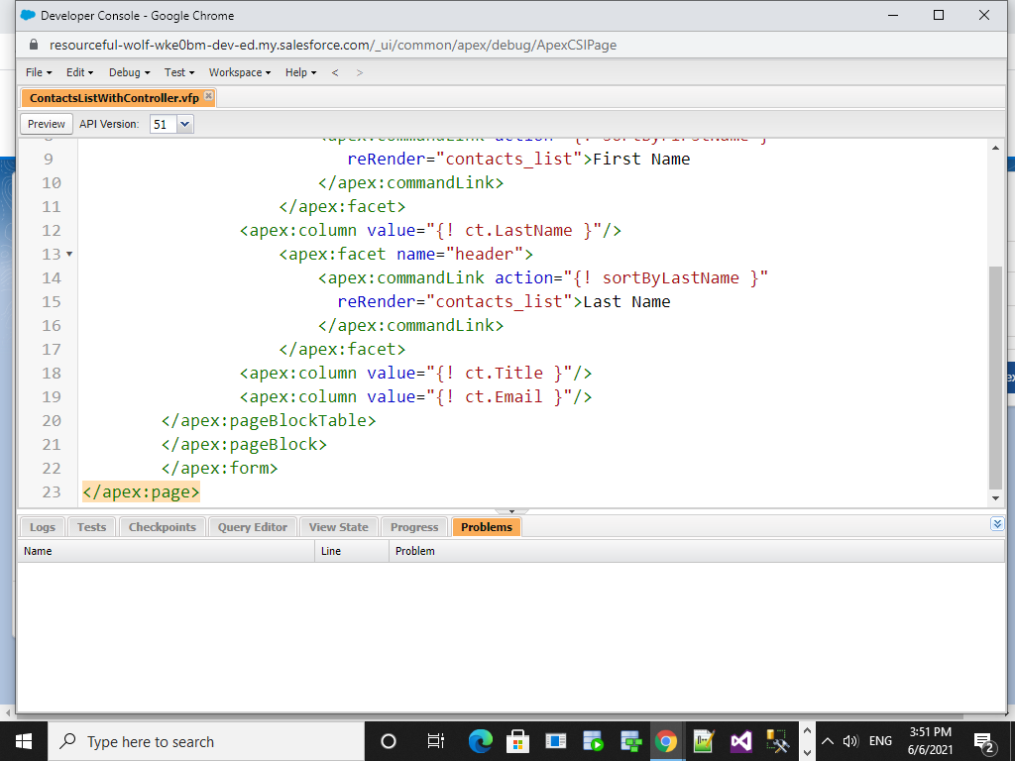The image size is (1015, 761).
Task: Open Visual Studio from the taskbar
Action: 740,740
